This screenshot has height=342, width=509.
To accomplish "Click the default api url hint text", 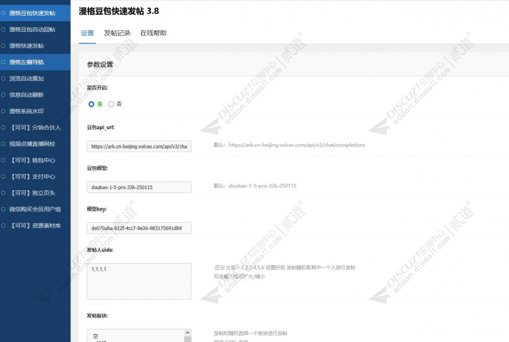I will pos(289,145).
